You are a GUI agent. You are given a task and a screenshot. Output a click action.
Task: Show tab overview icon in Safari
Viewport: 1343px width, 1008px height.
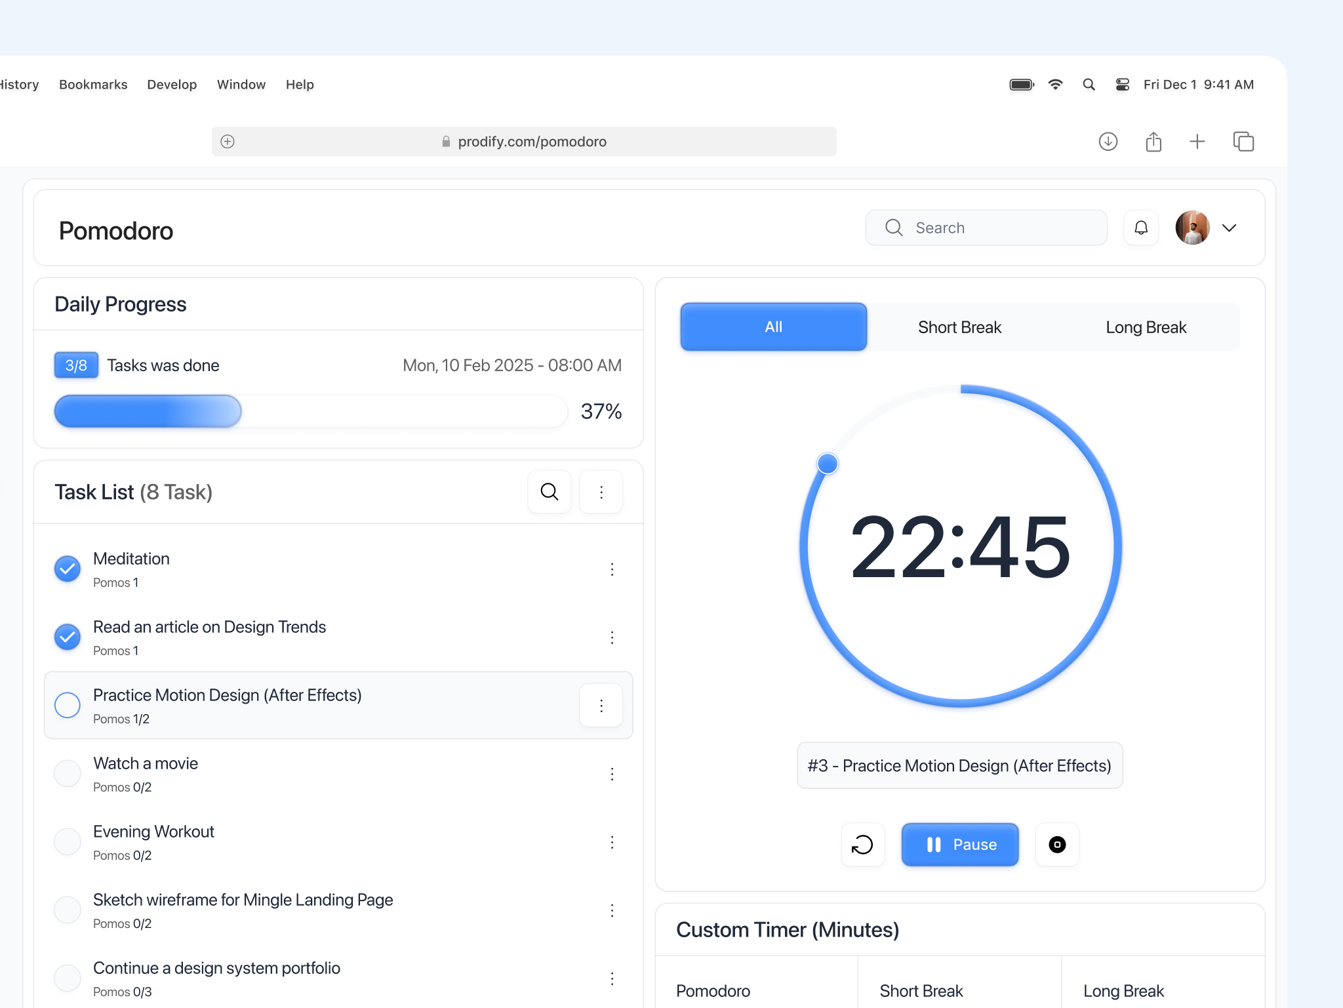coord(1243,142)
